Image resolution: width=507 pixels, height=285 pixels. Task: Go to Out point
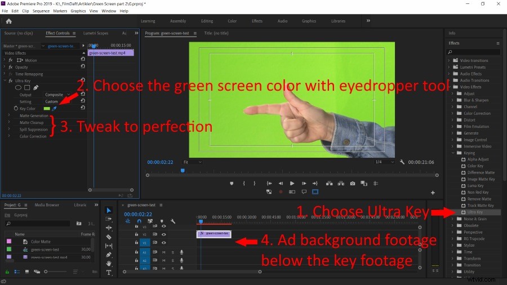315,183
